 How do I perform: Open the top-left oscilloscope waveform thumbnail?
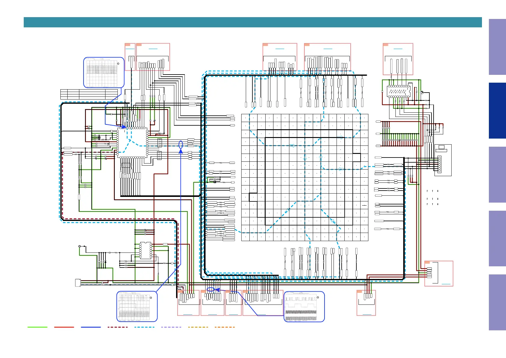pyautogui.click(x=104, y=72)
